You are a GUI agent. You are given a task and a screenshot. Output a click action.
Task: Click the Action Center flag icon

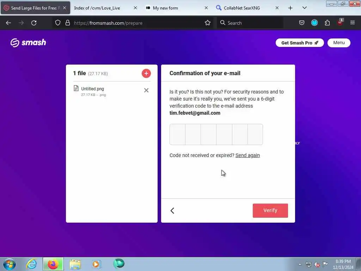[x=325, y=264]
